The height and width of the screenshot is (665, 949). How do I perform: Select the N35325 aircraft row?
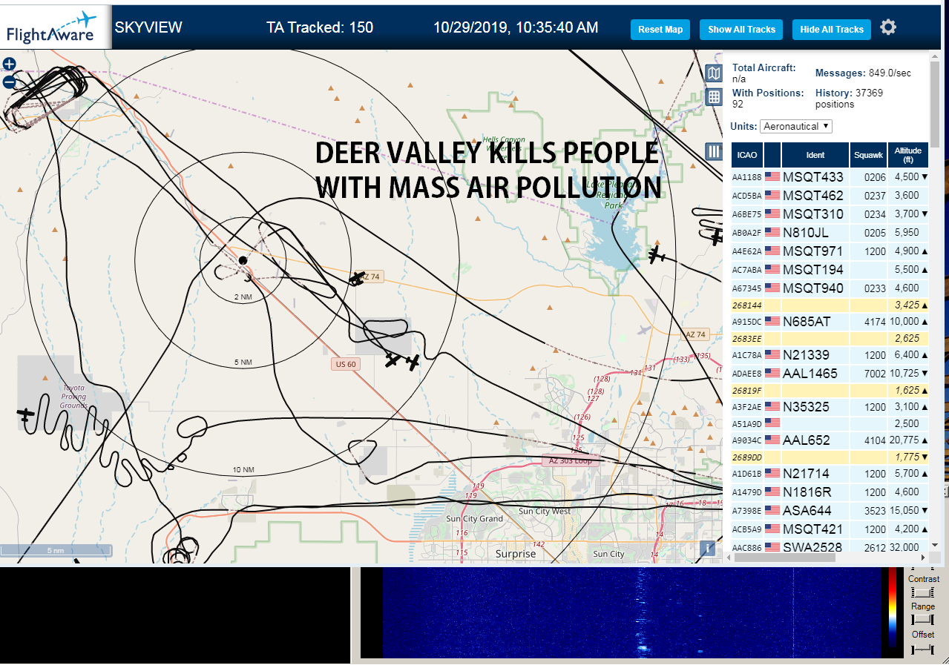click(x=830, y=407)
